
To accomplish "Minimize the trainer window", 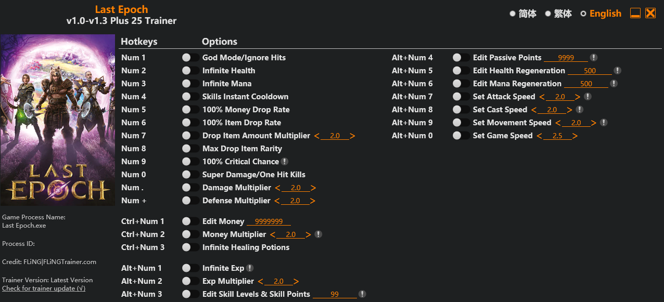I will [635, 13].
